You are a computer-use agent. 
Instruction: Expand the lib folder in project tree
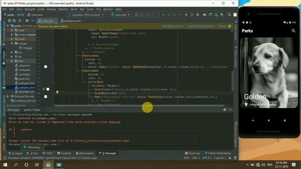click(12, 57)
